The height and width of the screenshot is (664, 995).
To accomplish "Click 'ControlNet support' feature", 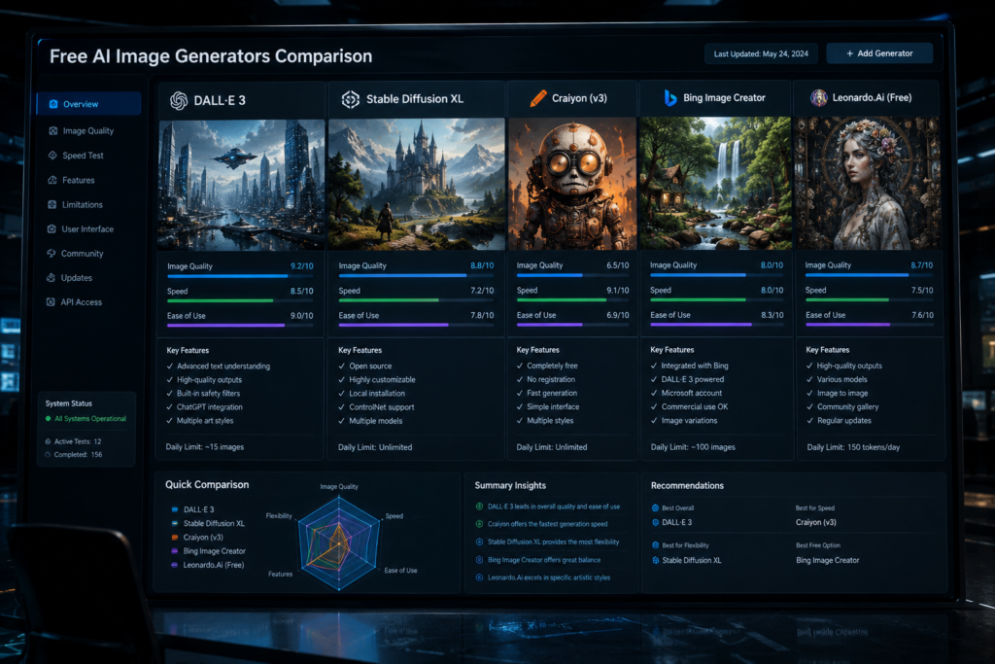I will (381, 407).
